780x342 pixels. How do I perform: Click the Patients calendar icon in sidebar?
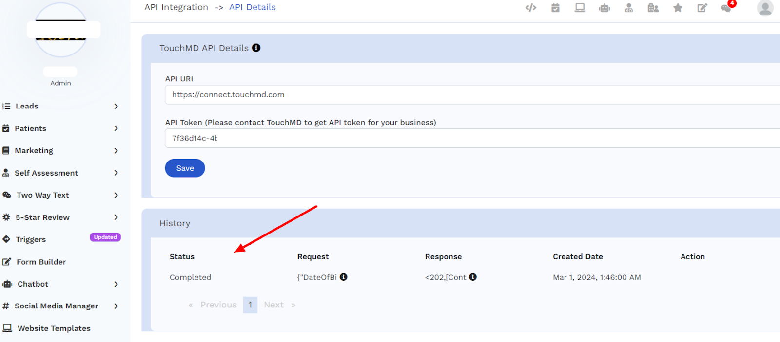(6, 128)
